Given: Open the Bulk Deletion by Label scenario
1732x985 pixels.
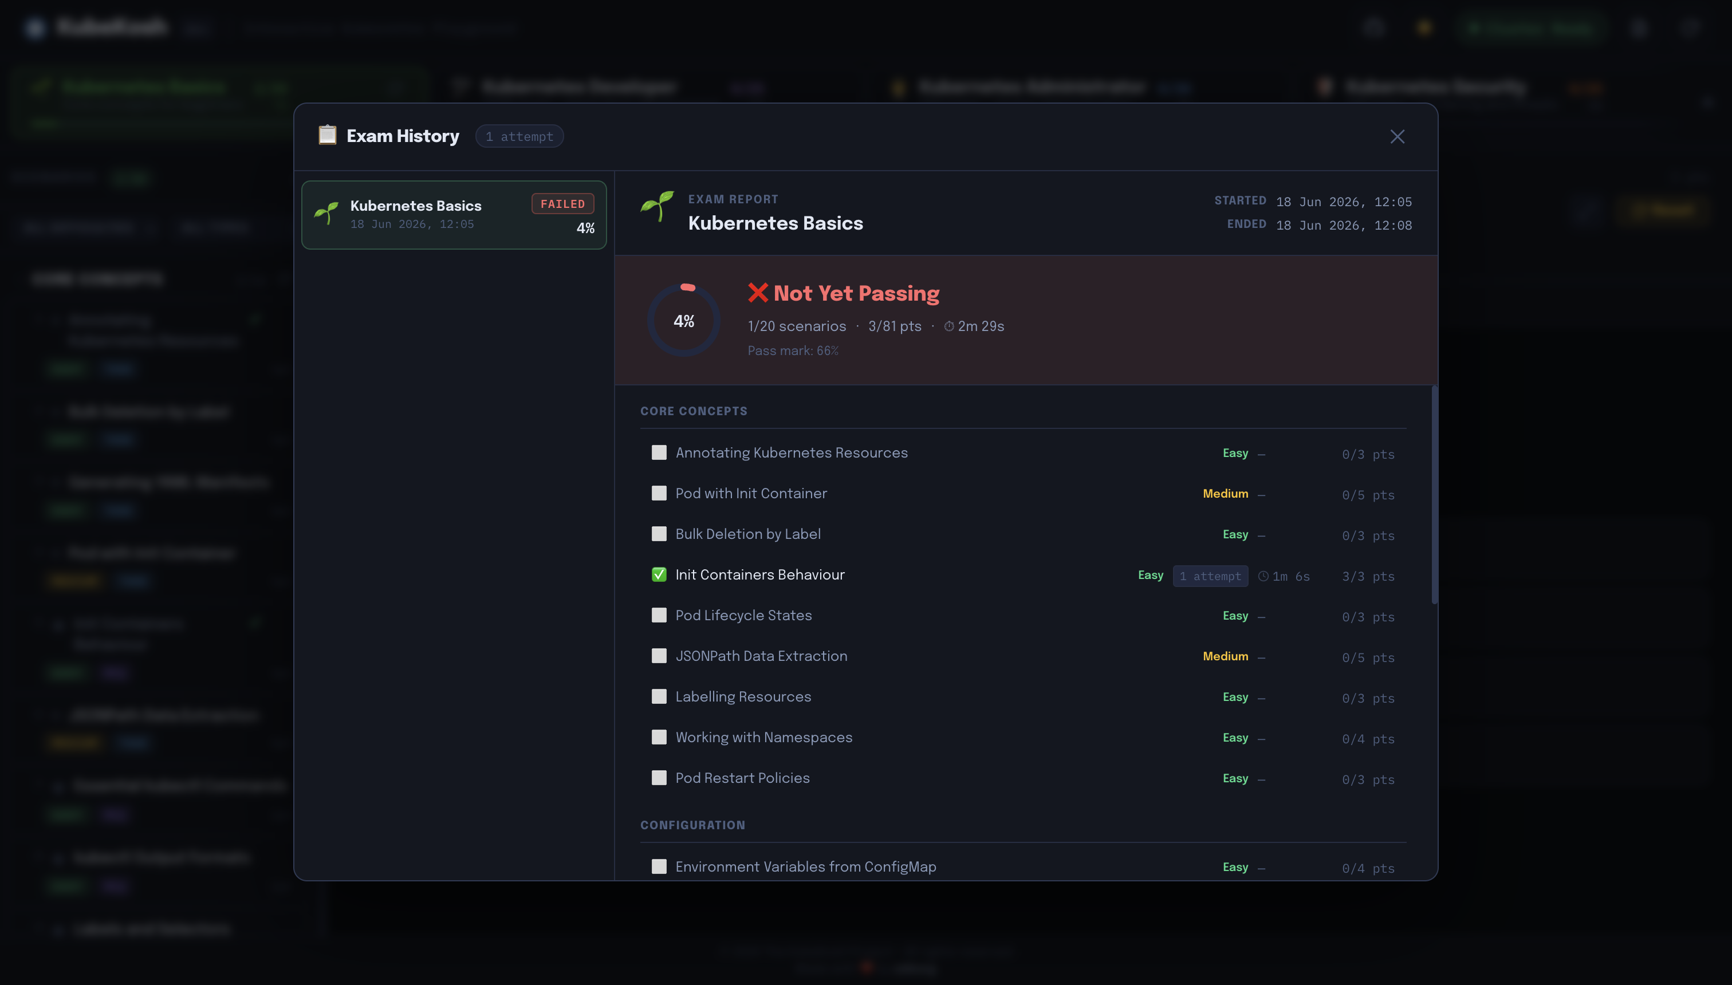Looking at the screenshot, I should (1023, 534).
